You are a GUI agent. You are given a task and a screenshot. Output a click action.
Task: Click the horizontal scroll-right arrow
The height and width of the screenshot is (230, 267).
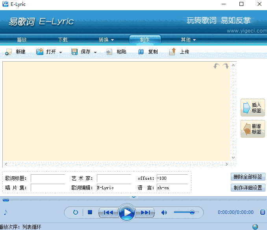[x=227, y=164]
